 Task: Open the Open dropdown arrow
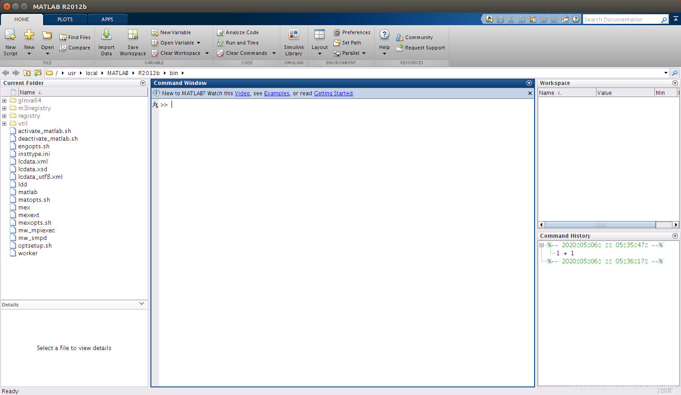(x=47, y=54)
